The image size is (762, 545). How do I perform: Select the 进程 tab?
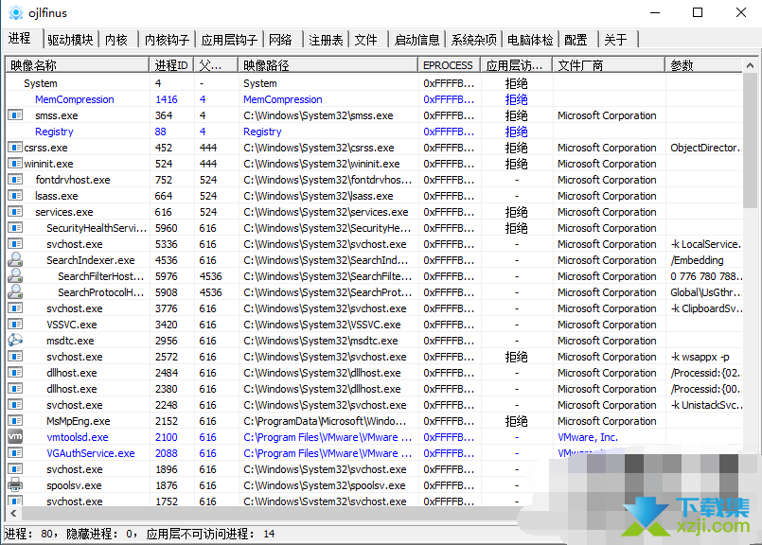click(21, 38)
